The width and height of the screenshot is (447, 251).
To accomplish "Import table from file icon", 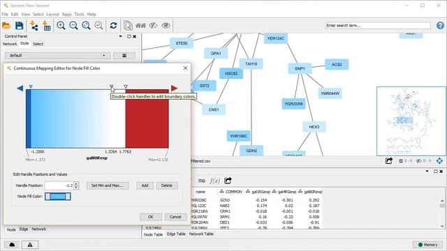I will pos(47,26).
